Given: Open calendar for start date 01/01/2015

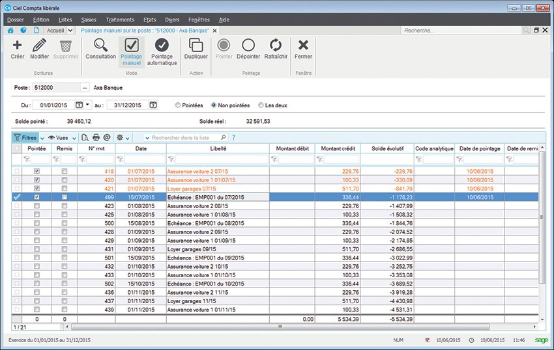Looking at the screenshot, I should [79, 105].
